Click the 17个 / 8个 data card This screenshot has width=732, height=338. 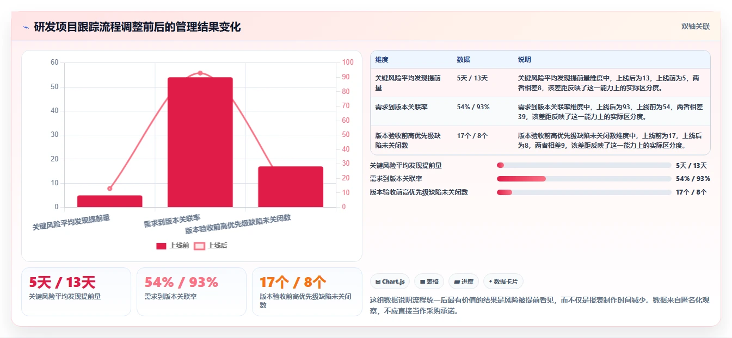click(307, 291)
